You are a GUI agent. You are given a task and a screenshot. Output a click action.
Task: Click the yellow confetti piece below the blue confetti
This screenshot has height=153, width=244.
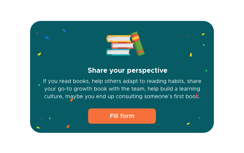pos(39,54)
